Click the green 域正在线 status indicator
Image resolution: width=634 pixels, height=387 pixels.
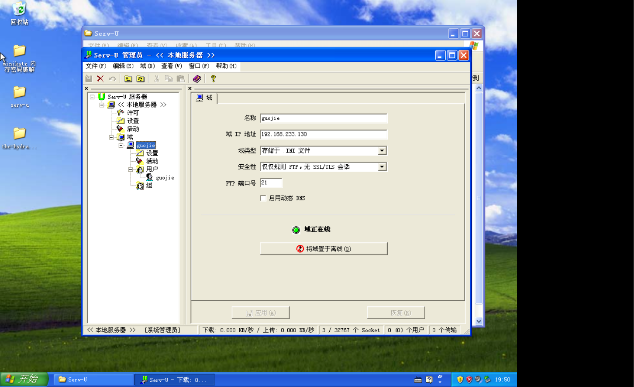[296, 230]
